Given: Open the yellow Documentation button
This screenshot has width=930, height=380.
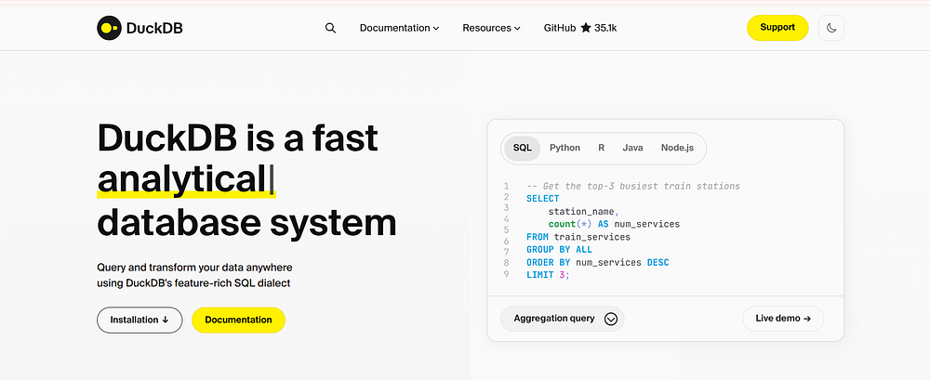Looking at the screenshot, I should pyautogui.click(x=238, y=321).
